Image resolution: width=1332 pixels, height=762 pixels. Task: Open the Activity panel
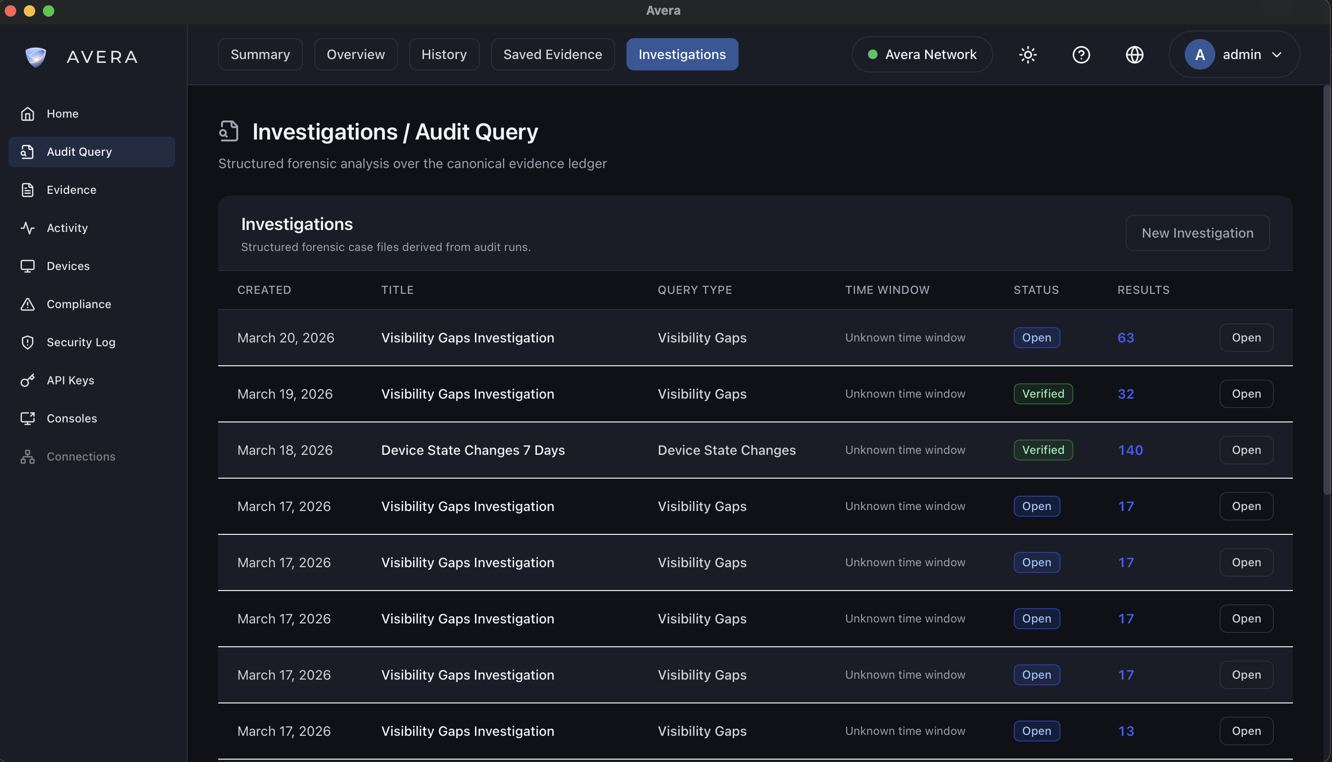point(67,228)
